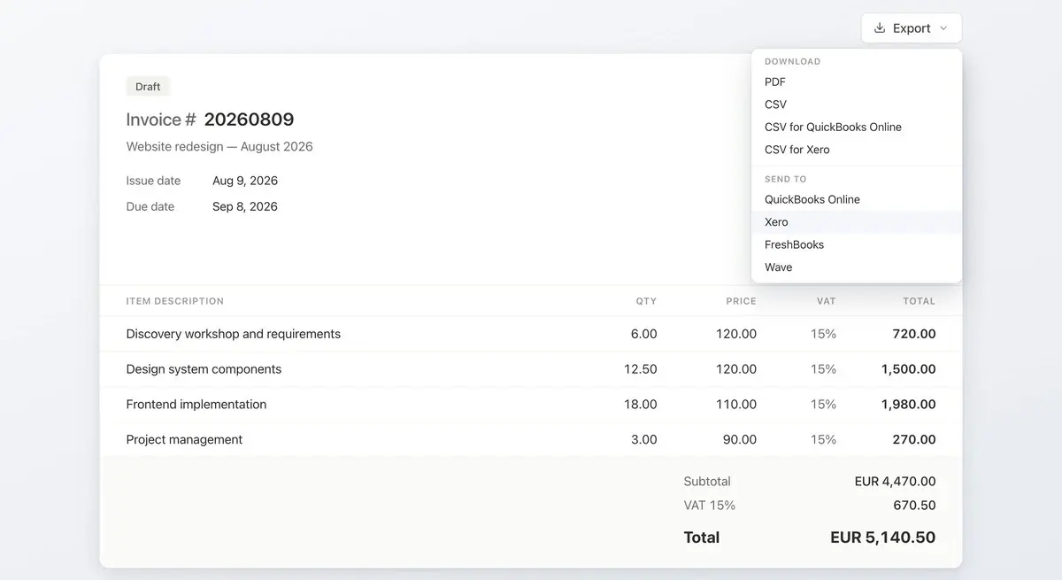Click quantity 12.50 for Design system

point(641,369)
